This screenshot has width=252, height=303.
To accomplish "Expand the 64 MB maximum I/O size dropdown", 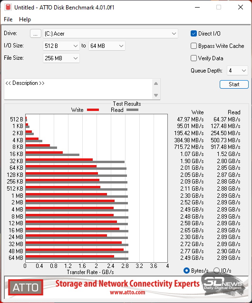I will (107, 46).
